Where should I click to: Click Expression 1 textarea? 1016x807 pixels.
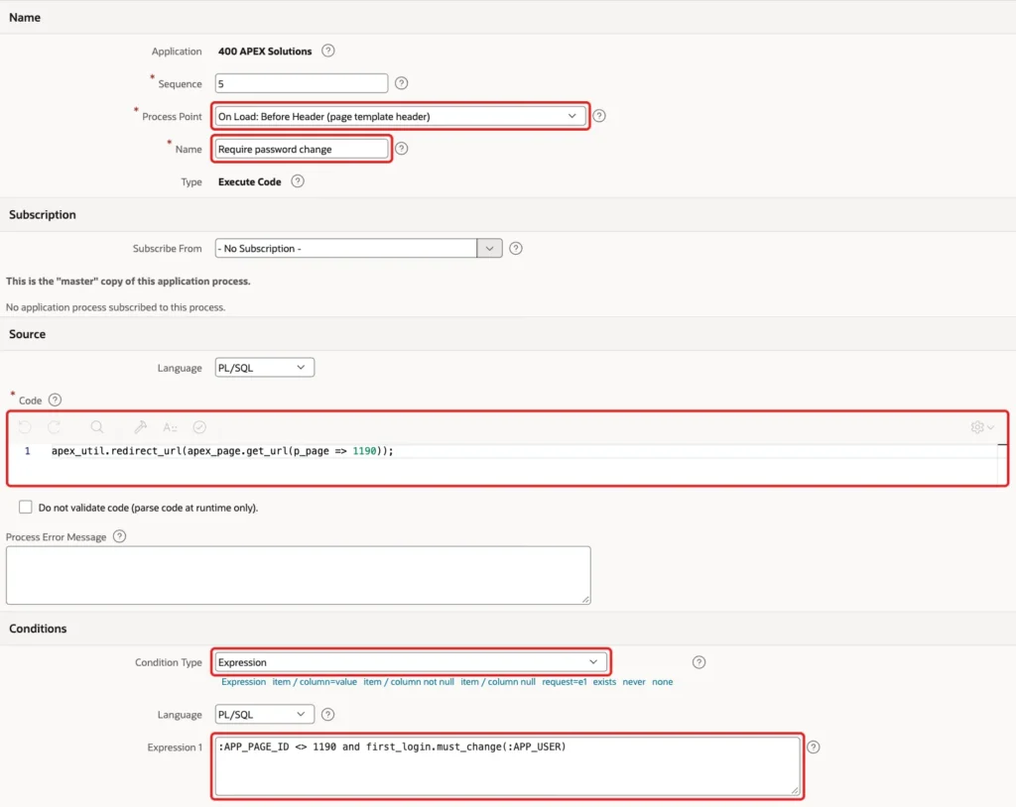[x=507, y=765]
